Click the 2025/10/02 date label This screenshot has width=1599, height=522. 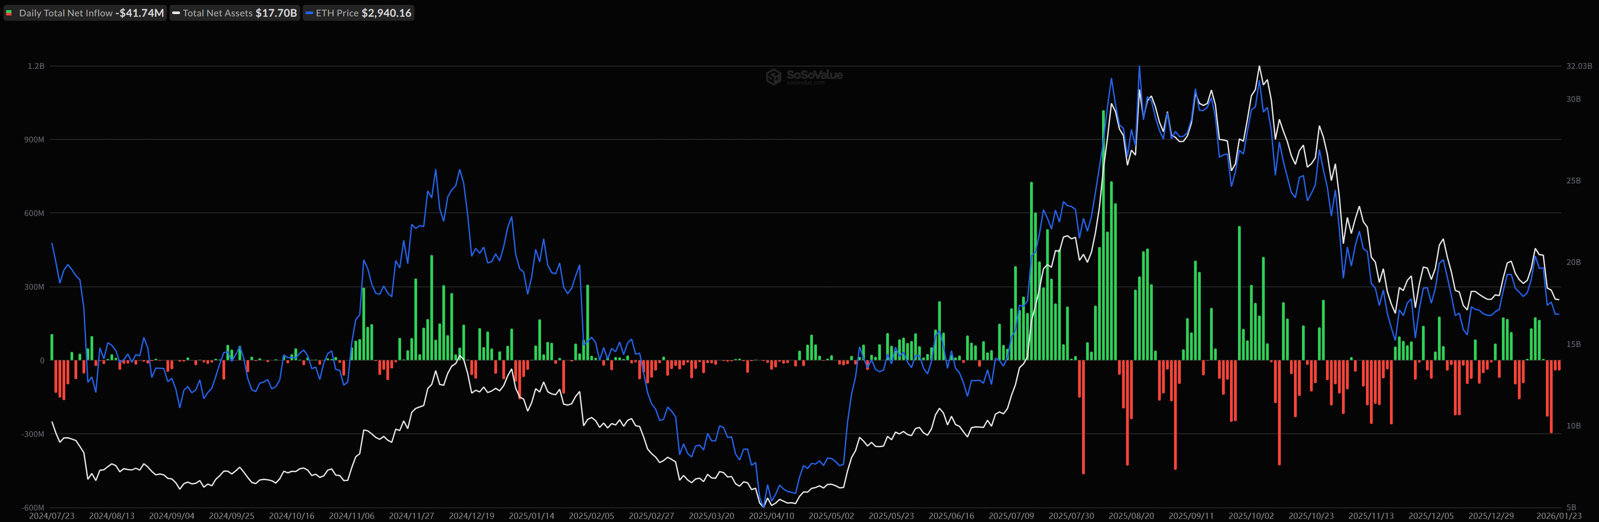pyautogui.click(x=1251, y=516)
